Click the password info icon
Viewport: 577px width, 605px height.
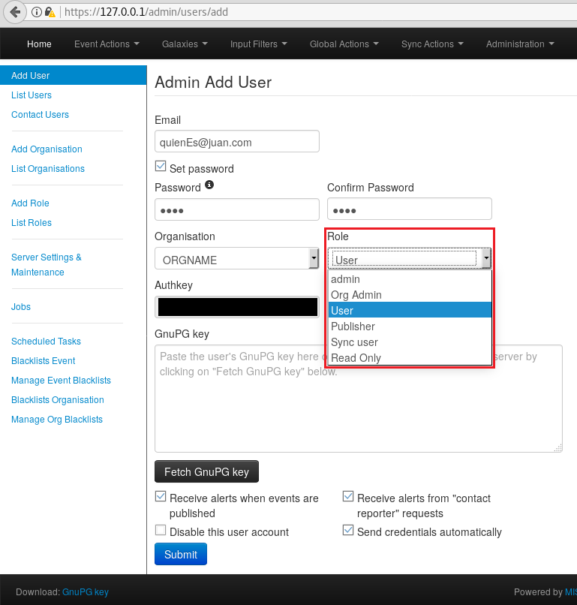click(x=209, y=185)
